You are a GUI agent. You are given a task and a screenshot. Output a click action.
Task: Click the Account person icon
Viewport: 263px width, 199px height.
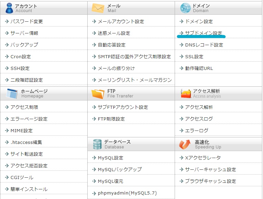point(9,8)
